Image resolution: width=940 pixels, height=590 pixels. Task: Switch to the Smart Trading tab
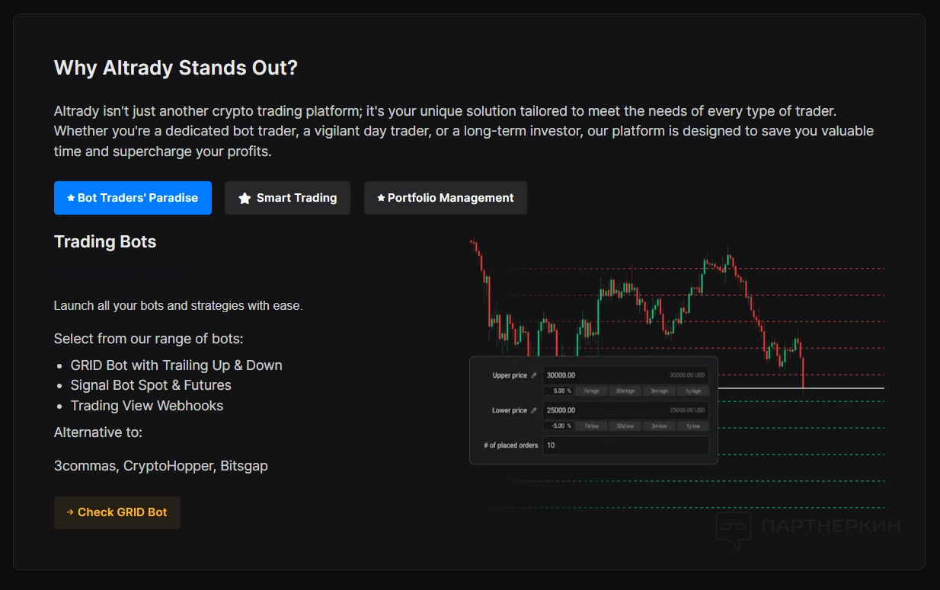(287, 198)
